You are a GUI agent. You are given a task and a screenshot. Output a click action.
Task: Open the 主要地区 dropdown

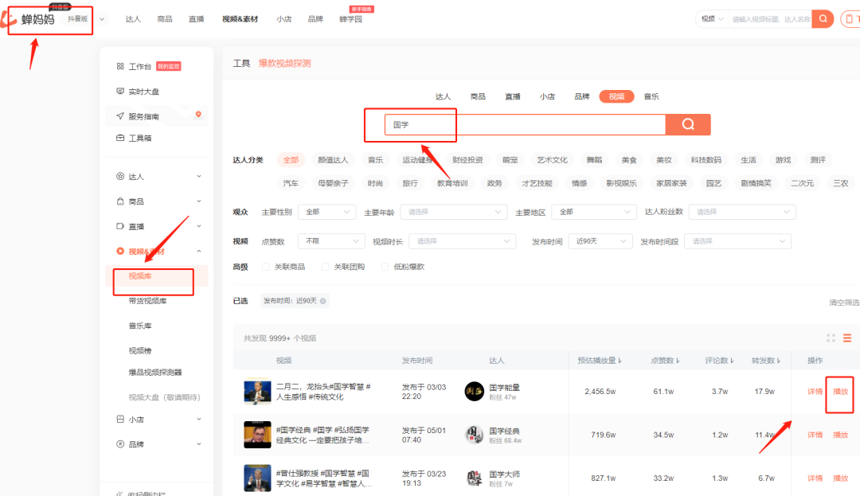point(594,212)
